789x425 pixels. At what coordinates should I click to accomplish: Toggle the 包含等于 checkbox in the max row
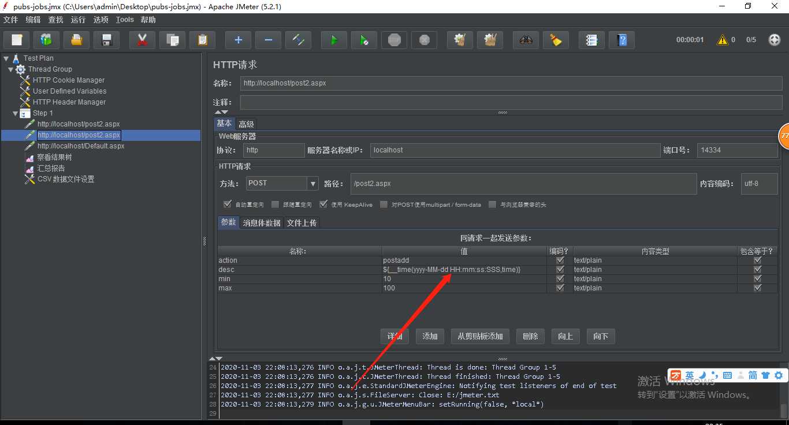click(x=758, y=288)
